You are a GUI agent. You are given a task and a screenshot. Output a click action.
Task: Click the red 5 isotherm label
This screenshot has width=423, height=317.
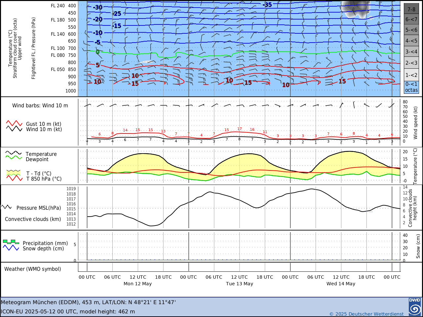click(x=97, y=65)
